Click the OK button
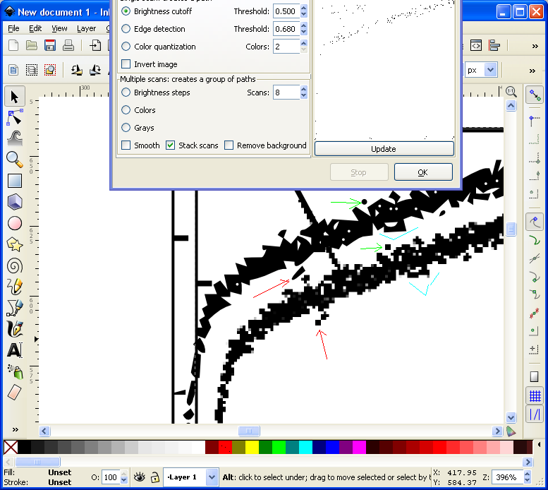Screen dimensions: 548x490 pyautogui.click(x=423, y=172)
